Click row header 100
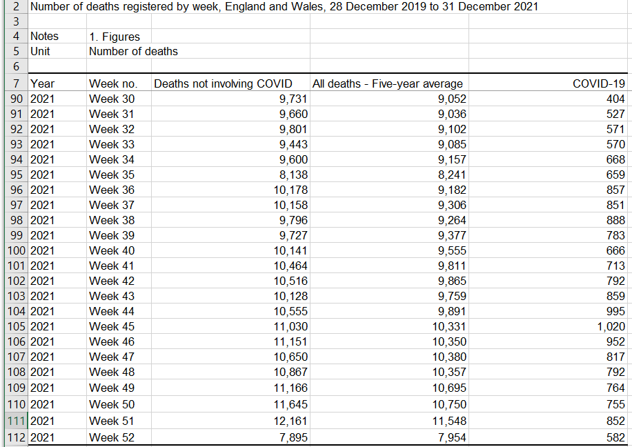The image size is (632, 447). pos(14,250)
